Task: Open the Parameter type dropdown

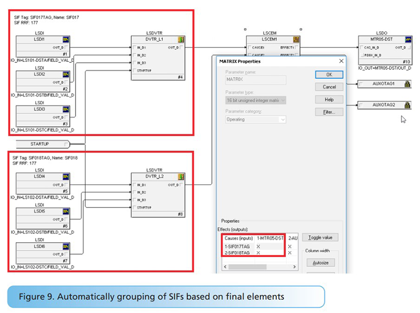Action: click(x=255, y=100)
